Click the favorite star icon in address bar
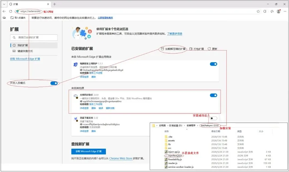 pos(258,11)
